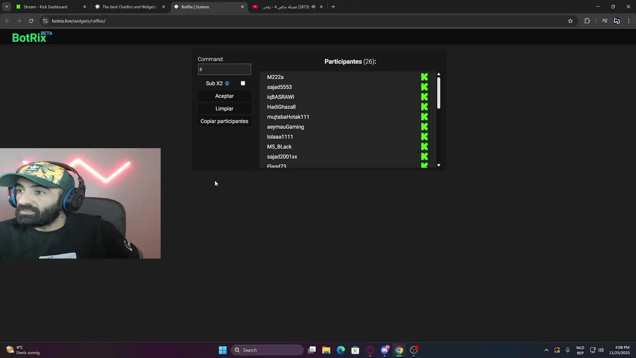Open Discord from the taskbar
Screen dimensions: 636x358
385,350
